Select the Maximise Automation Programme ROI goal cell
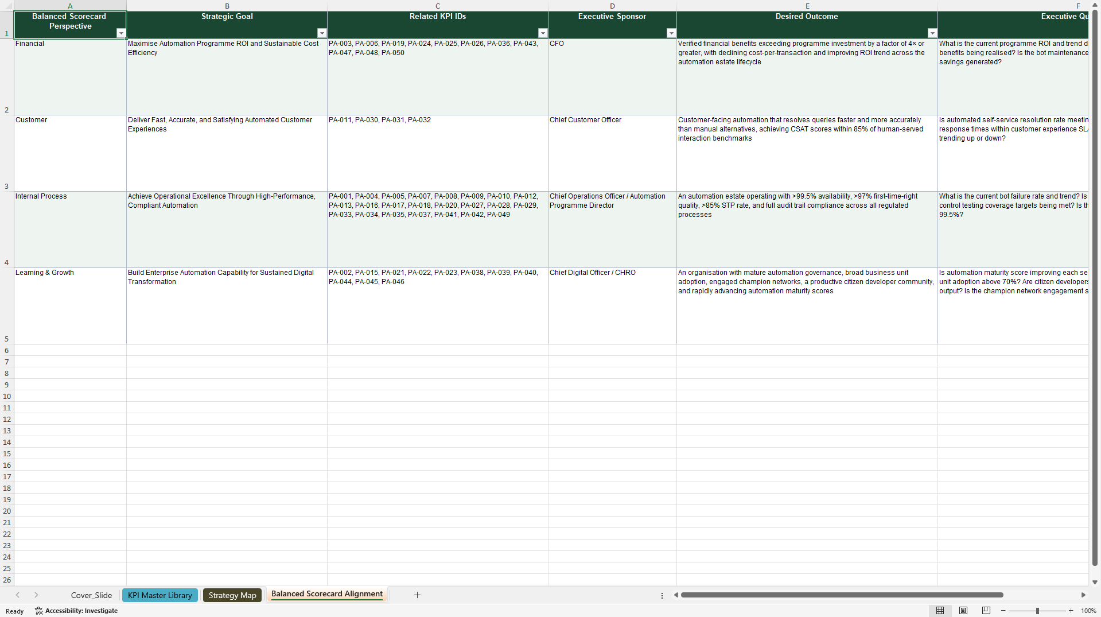 tap(227, 77)
